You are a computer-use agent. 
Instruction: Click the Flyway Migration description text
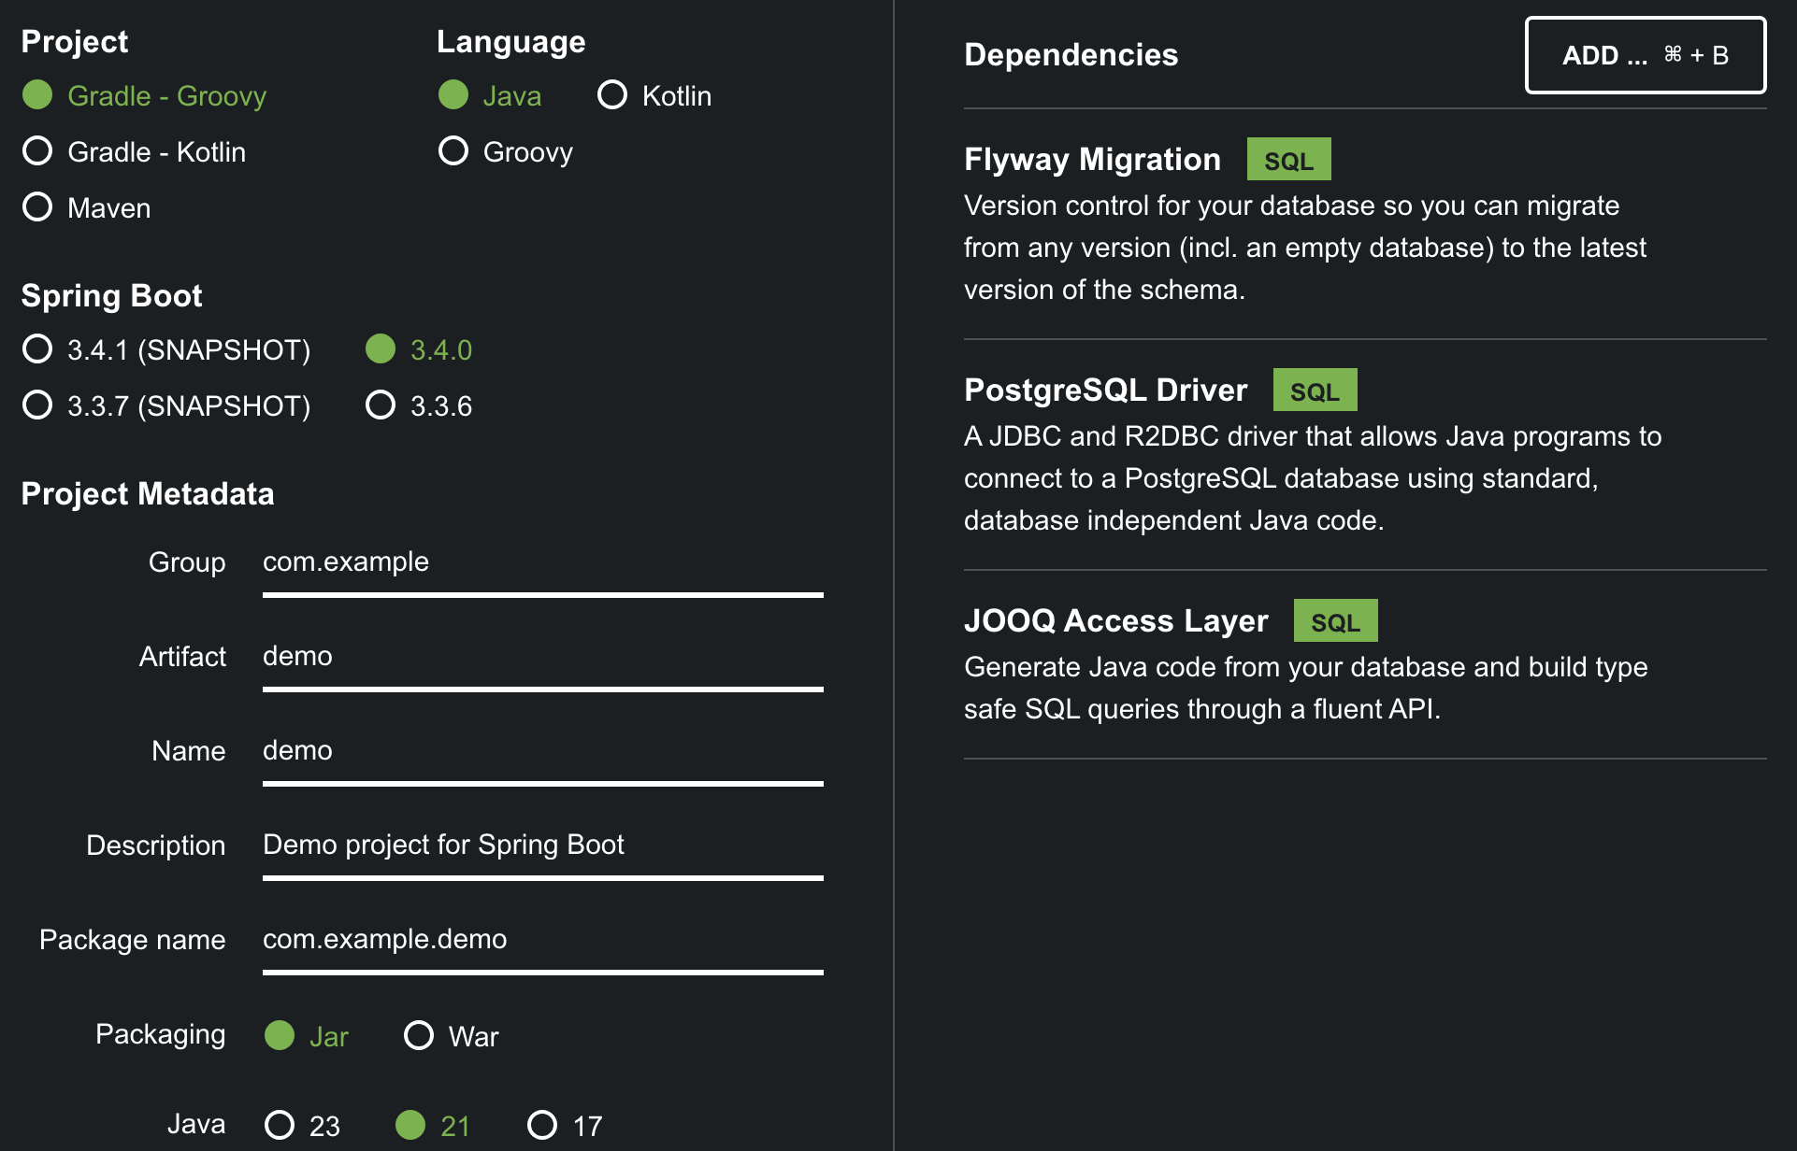coord(1305,248)
